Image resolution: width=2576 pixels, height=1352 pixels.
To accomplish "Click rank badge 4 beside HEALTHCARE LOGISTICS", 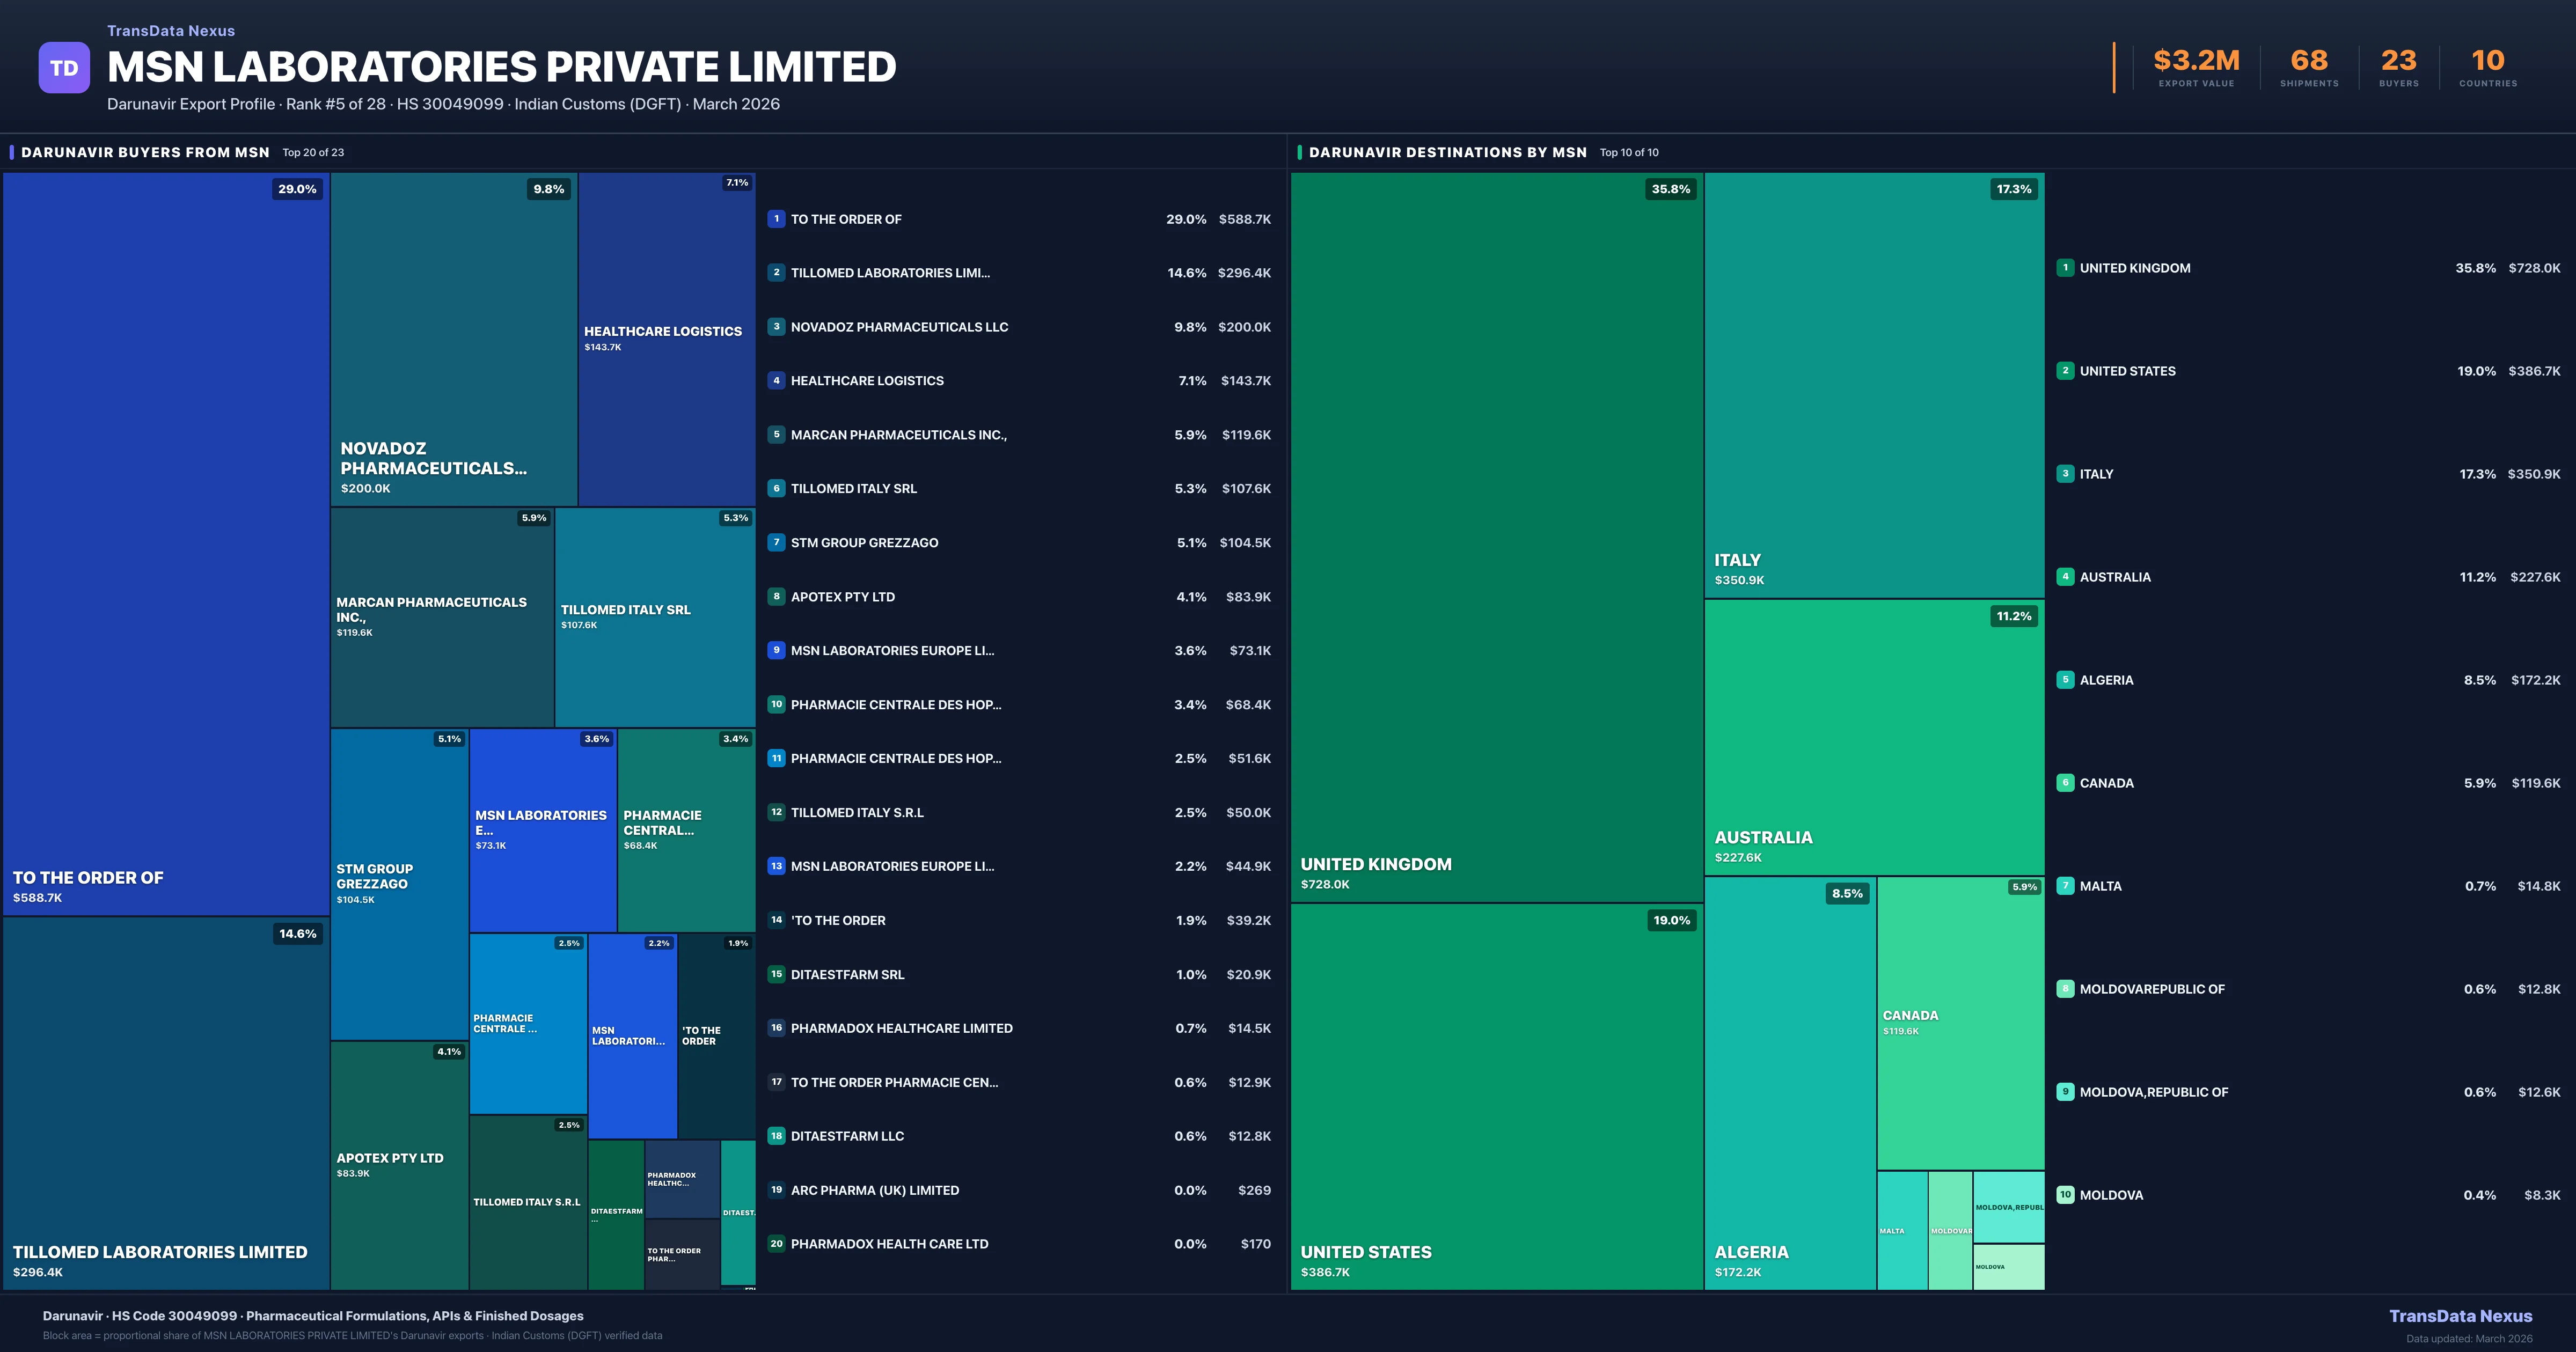I will click(776, 381).
